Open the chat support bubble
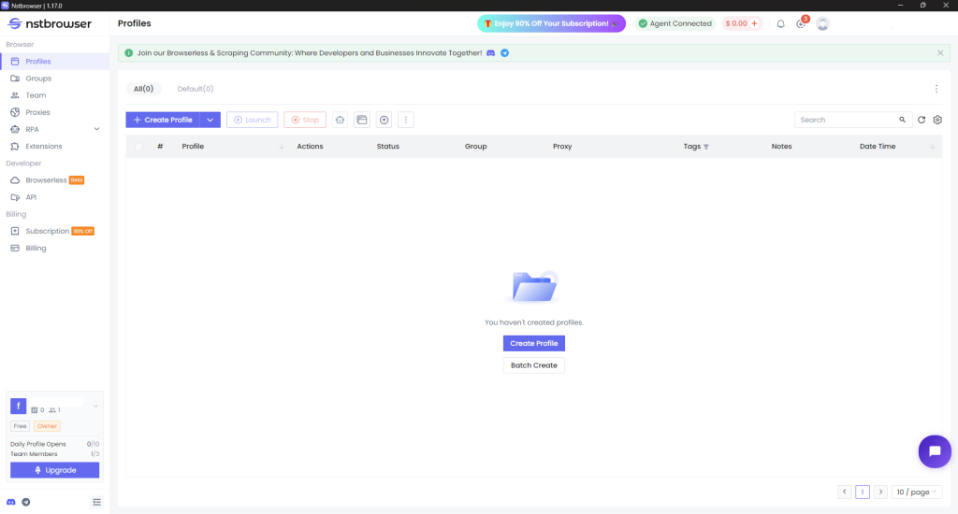The image size is (958, 514). pyautogui.click(x=935, y=451)
